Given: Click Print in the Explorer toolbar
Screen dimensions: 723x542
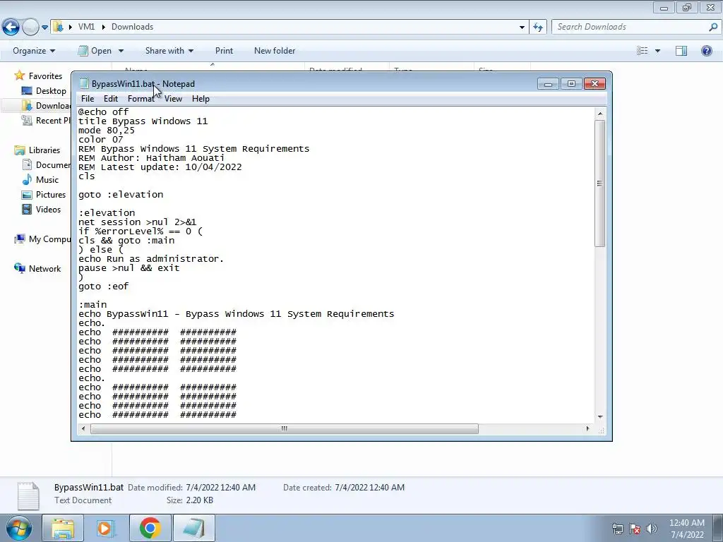Looking at the screenshot, I should [224, 51].
